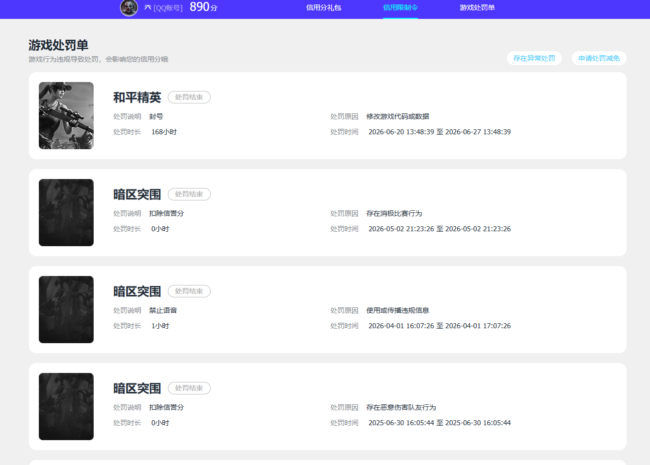Click the date range starting 2026-04-01 16:07:26
This screenshot has width=650, height=465.
pos(439,326)
